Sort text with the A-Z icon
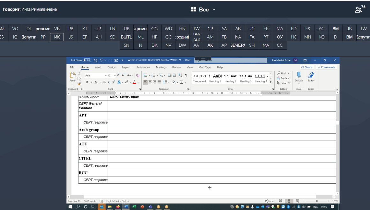 180,75
